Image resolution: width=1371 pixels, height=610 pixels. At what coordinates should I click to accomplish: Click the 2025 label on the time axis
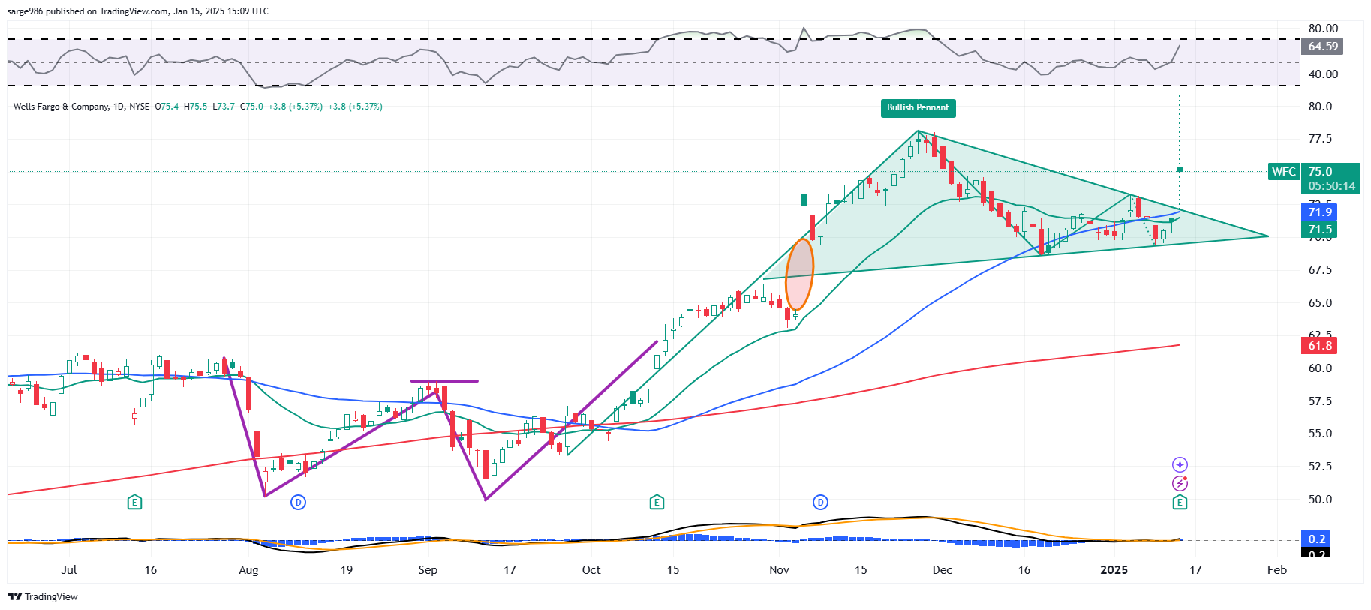tap(1114, 570)
